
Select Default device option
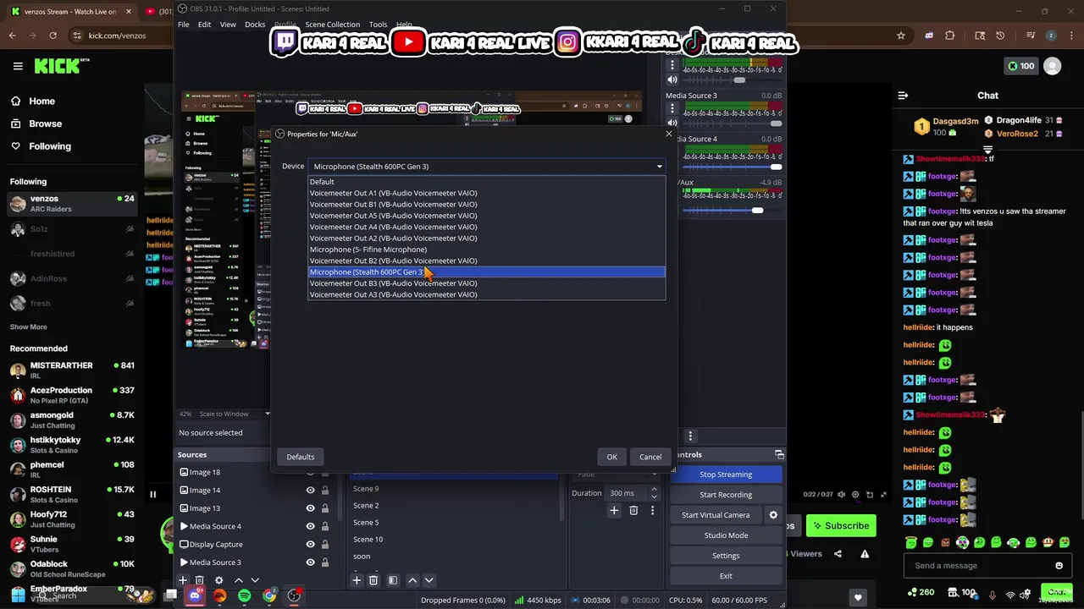click(x=486, y=182)
